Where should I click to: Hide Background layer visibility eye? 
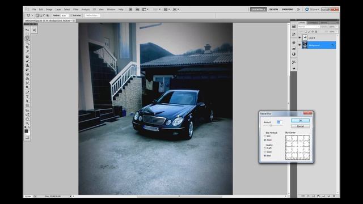[x=299, y=45]
